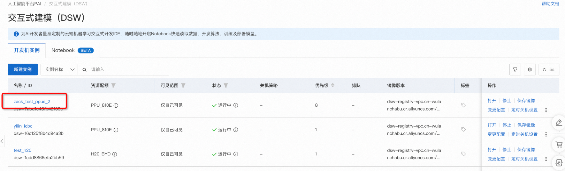Open more actions menu for zack_test_ppue_2
Viewport: 565px width, 171px height.
pos(546,110)
